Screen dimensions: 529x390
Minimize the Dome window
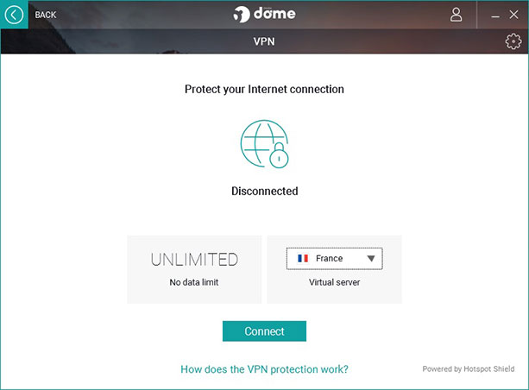pyautogui.click(x=495, y=16)
